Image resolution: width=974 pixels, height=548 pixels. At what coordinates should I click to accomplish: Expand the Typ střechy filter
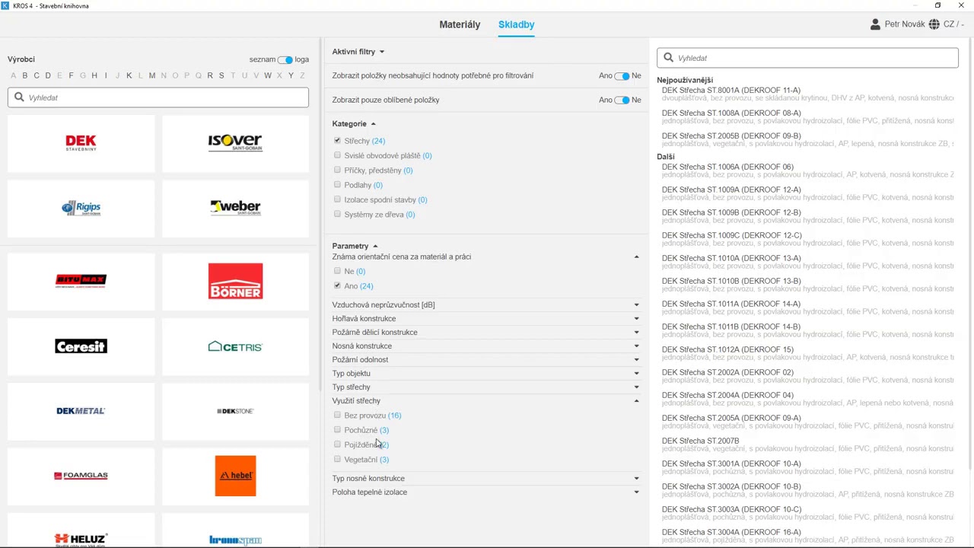[636, 387]
